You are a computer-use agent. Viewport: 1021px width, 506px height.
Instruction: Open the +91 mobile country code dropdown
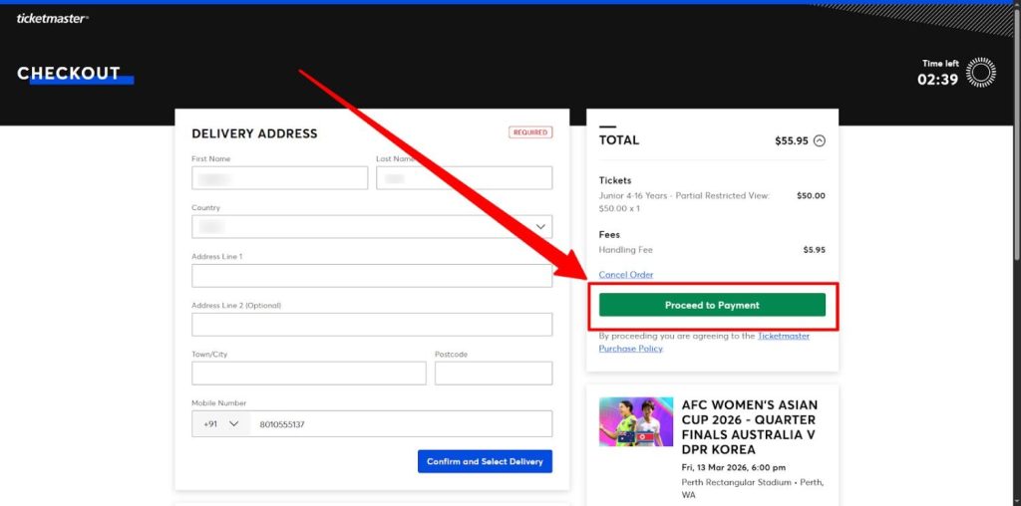click(x=220, y=424)
